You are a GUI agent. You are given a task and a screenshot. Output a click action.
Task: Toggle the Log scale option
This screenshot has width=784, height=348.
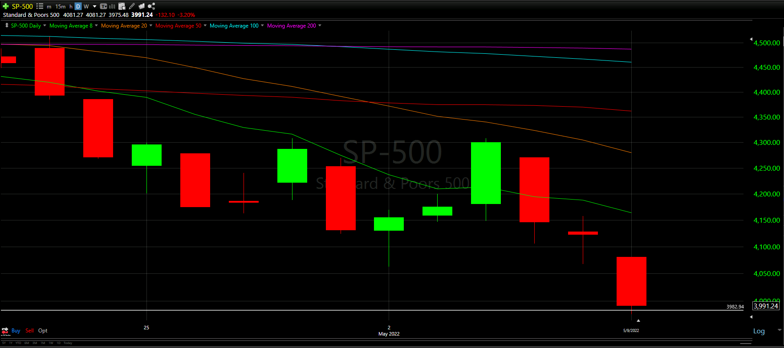pyautogui.click(x=759, y=331)
